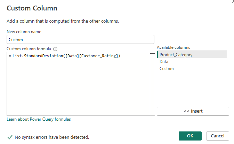This screenshot has width=234, height=144.
Task: Click the formula editor's vertical scrollbar
Action: point(152,84)
